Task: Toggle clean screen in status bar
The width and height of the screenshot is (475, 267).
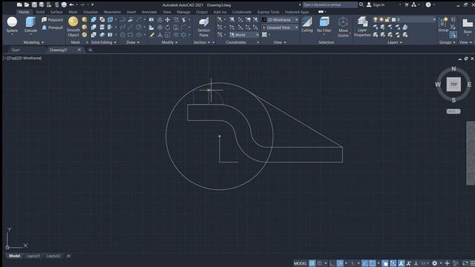Action: (465, 263)
